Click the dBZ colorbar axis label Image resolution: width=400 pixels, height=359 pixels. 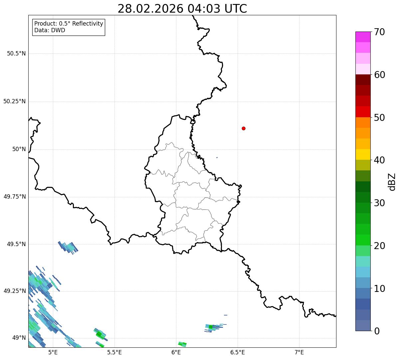coord(392,181)
